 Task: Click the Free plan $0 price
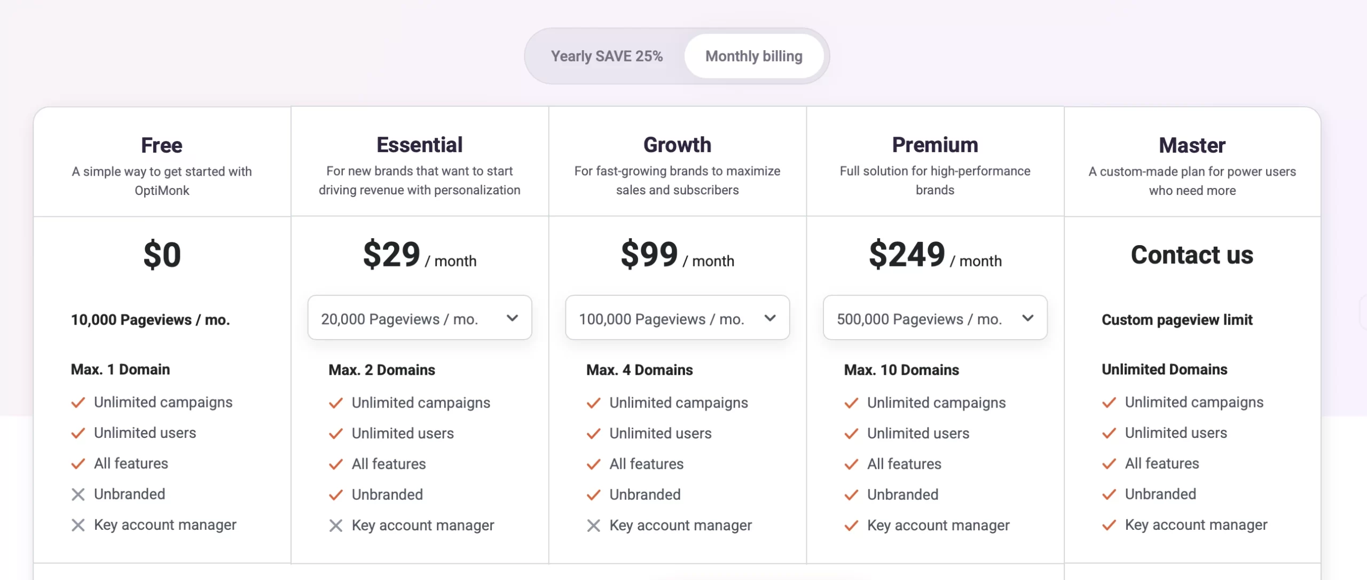[162, 255]
